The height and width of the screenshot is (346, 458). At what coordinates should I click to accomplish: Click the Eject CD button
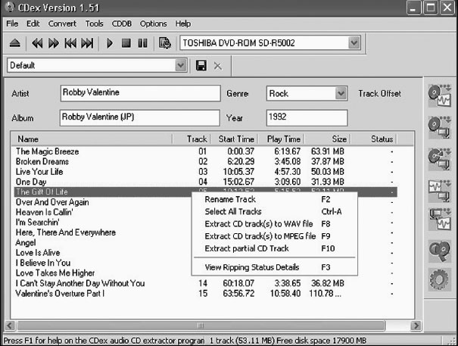(15, 43)
